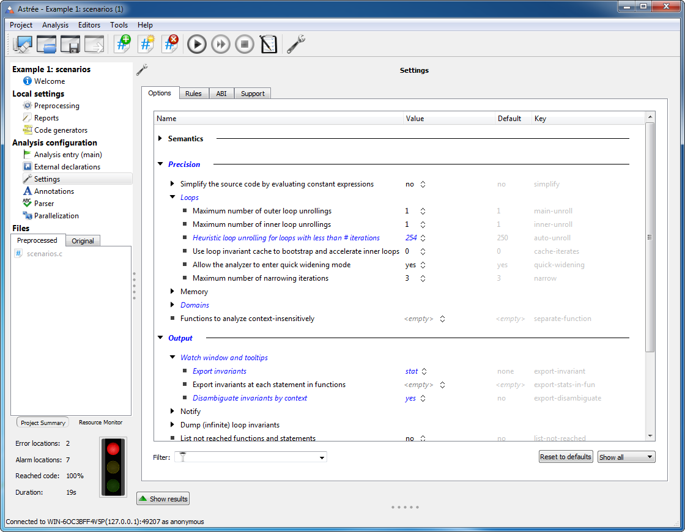Open the Filter combo box dropdown
Image resolution: width=685 pixels, height=532 pixels.
(322, 457)
